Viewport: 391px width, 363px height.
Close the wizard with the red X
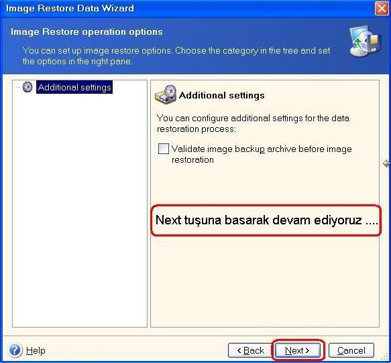(x=382, y=9)
